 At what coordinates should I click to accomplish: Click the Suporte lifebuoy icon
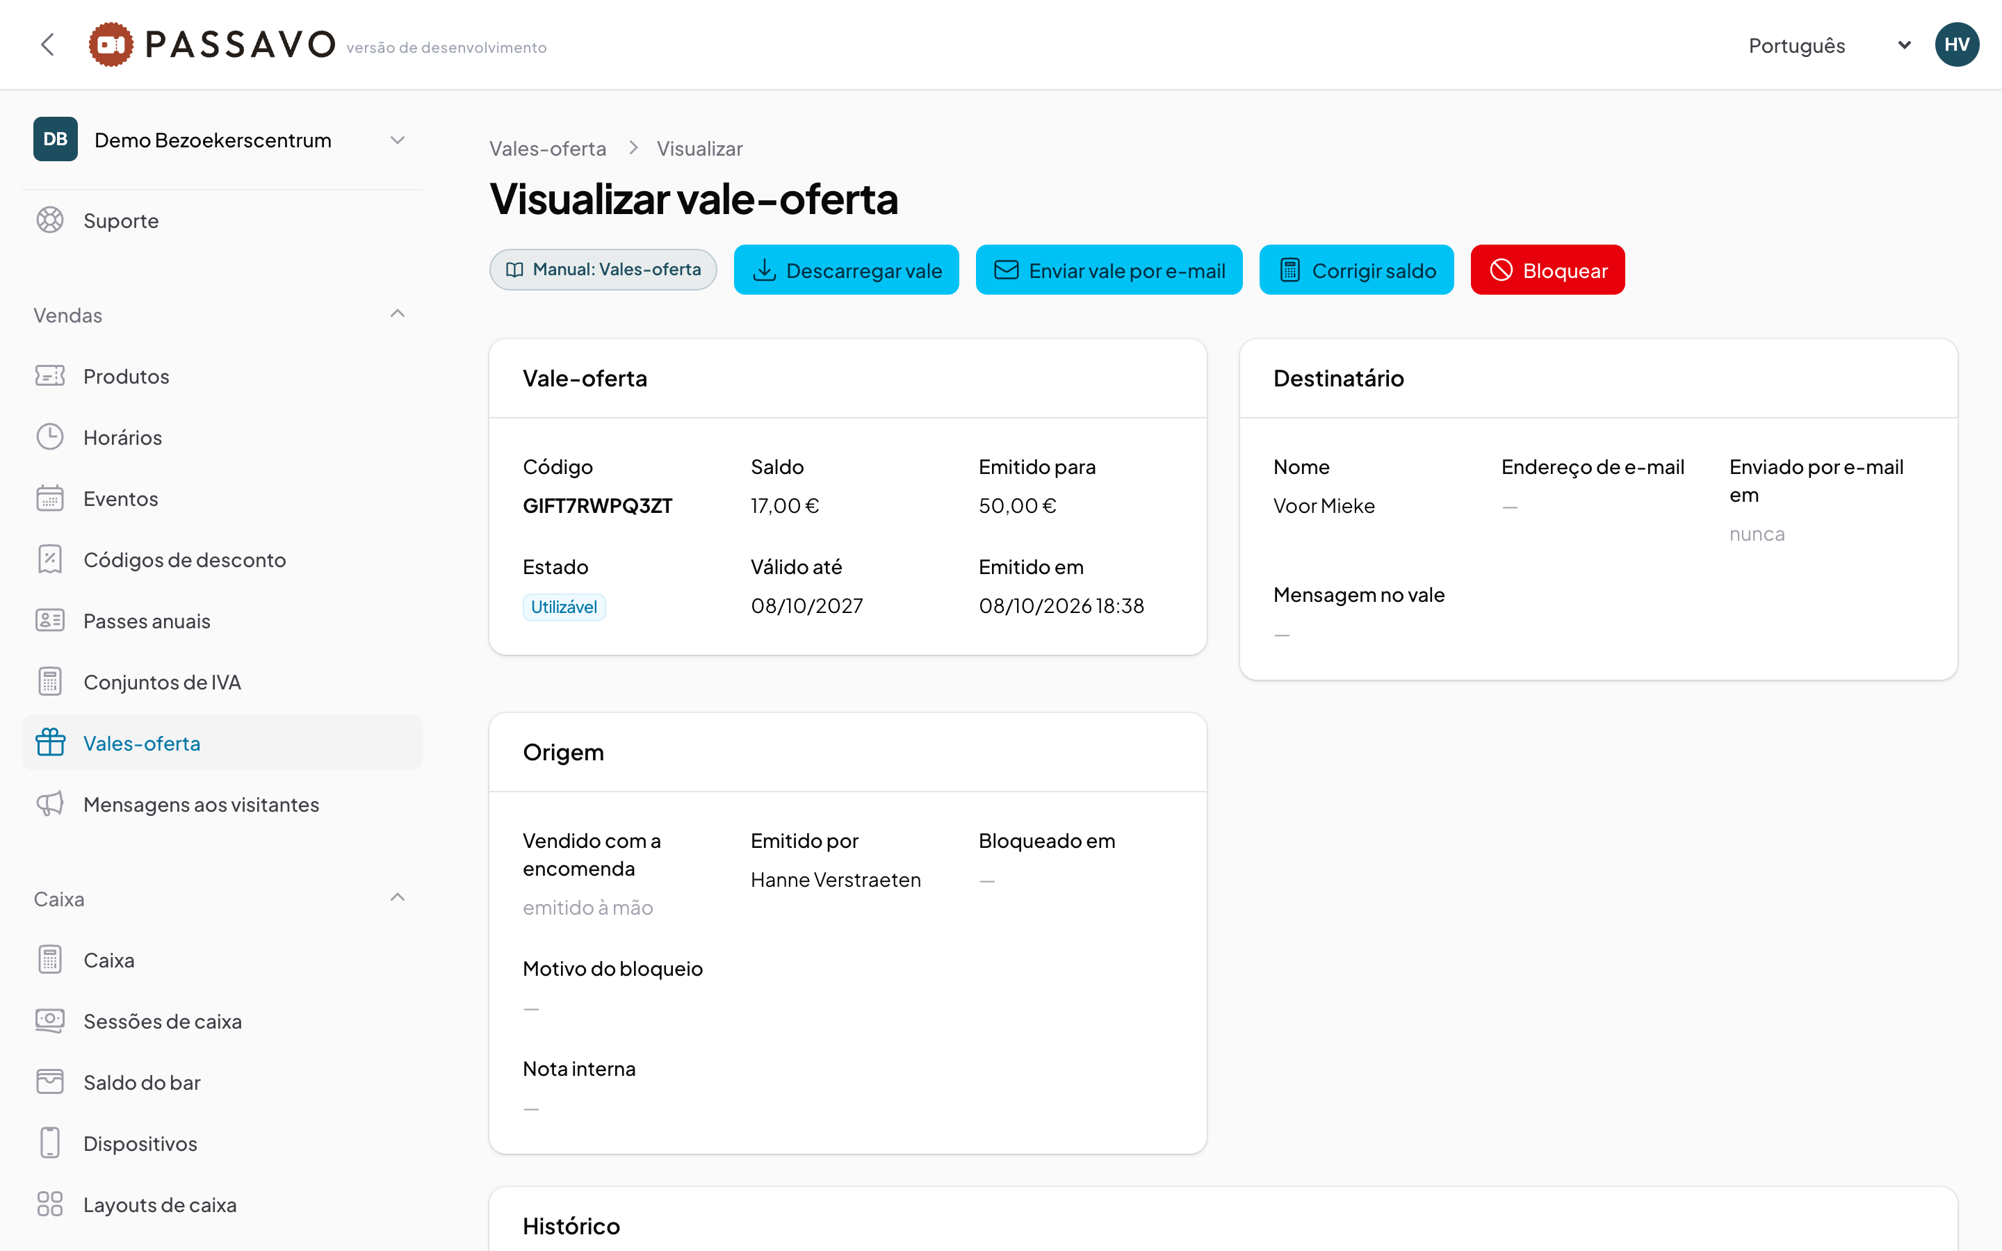pyautogui.click(x=49, y=220)
